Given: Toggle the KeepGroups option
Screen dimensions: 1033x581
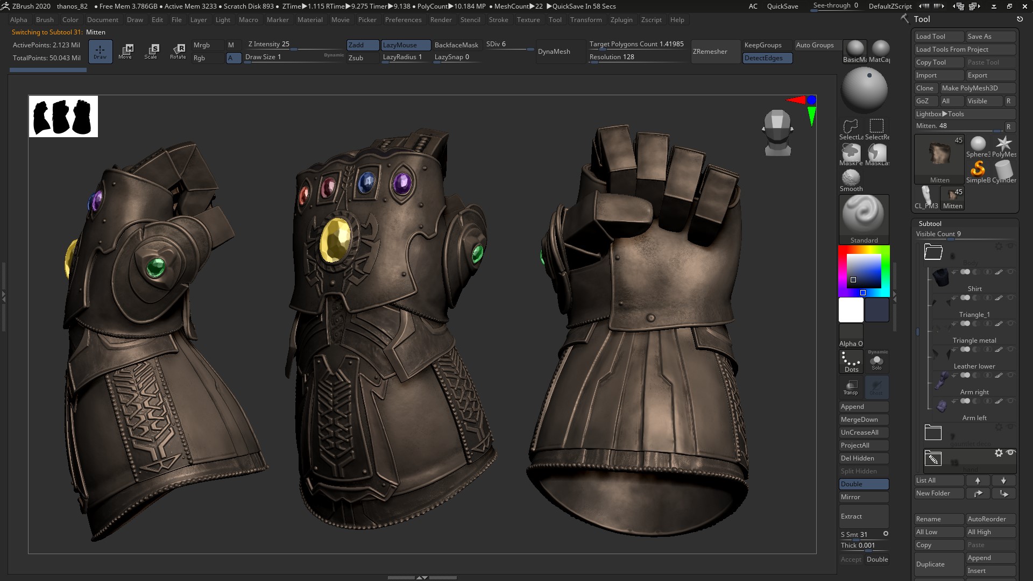Looking at the screenshot, I should 768,45.
